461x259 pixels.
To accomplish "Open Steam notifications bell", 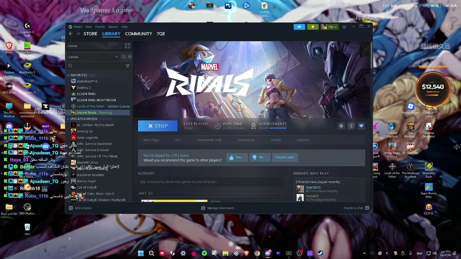I will pos(313,27).
